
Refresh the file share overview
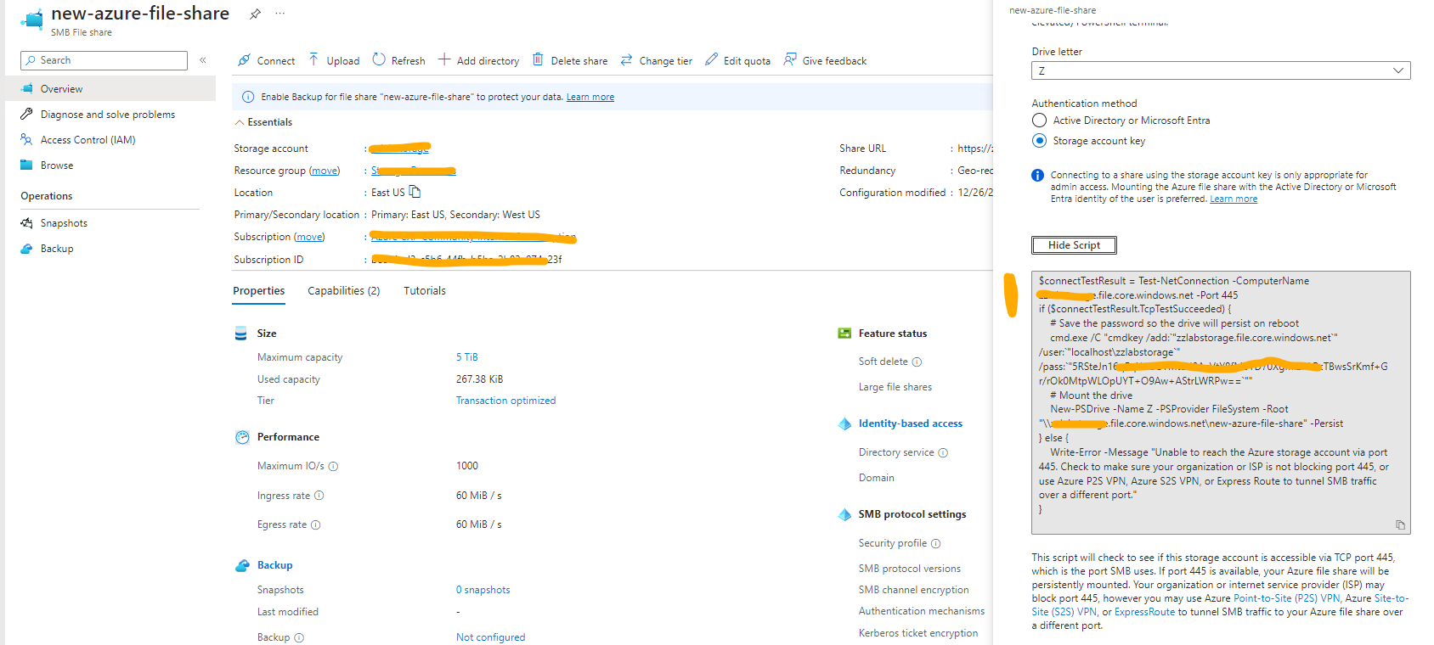coord(399,60)
